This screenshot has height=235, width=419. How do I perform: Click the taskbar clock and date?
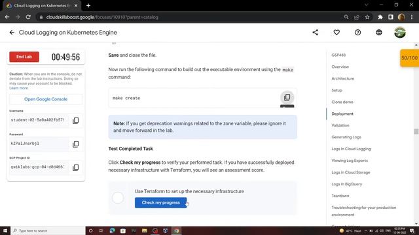[400, 230]
